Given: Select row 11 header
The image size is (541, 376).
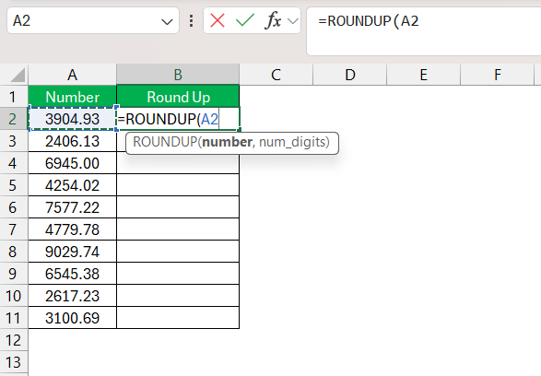Looking at the screenshot, I should click(14, 317).
